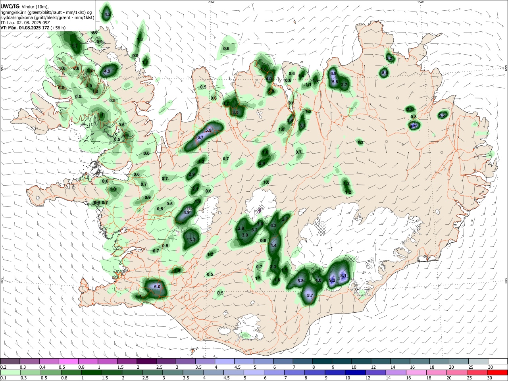Click the 6.7 precipitation value
508x381 pixels.
pyautogui.click(x=200, y=137)
